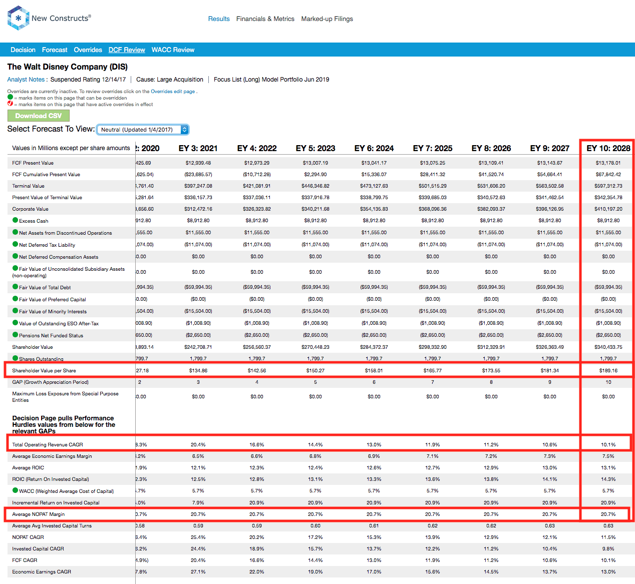This screenshot has width=635, height=584.
Task: Click the EY 3: 2021 column header
Action: (198, 149)
